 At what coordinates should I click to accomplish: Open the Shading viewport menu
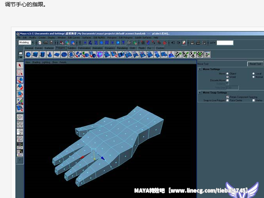36,62
